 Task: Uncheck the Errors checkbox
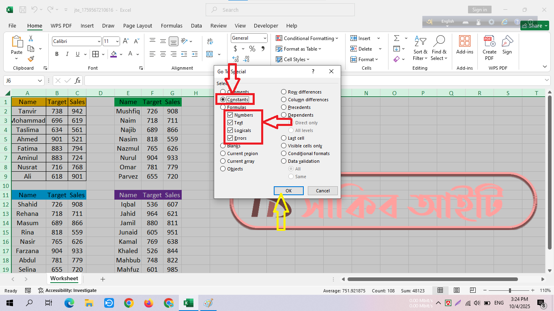[x=230, y=138]
